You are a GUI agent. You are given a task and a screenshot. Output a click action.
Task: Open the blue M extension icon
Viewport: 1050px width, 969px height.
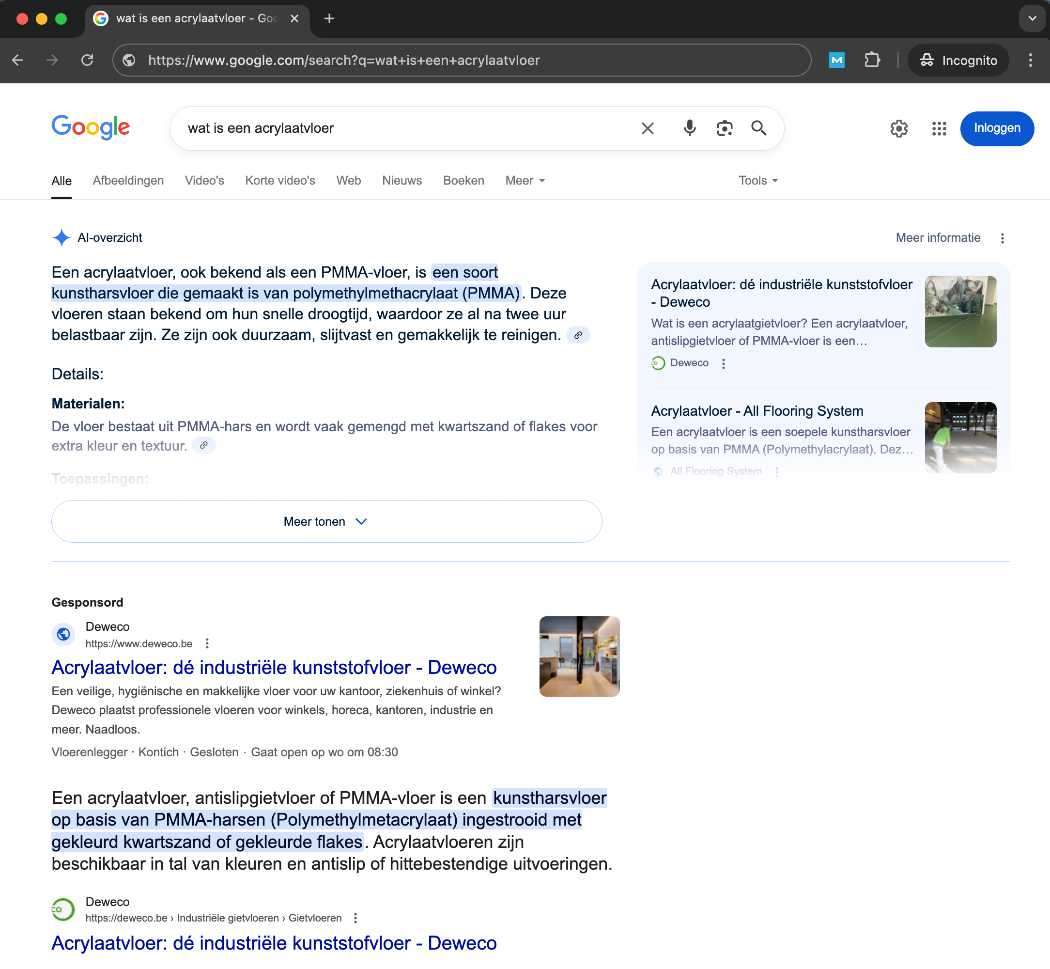pyautogui.click(x=836, y=60)
